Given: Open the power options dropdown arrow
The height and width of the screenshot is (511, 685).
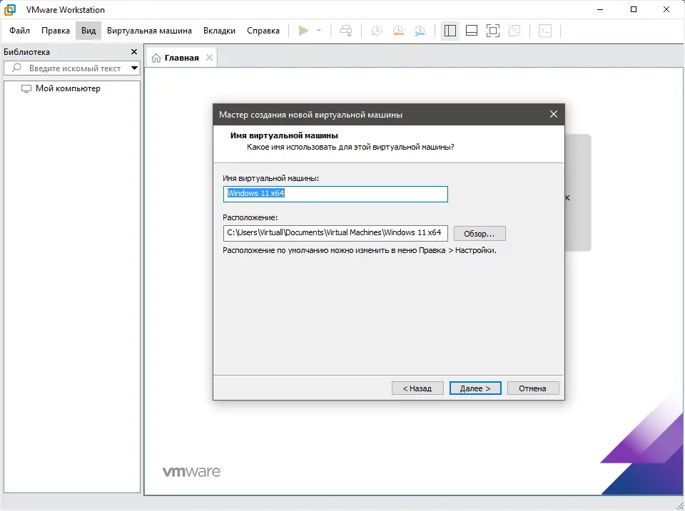Looking at the screenshot, I should coord(319,31).
